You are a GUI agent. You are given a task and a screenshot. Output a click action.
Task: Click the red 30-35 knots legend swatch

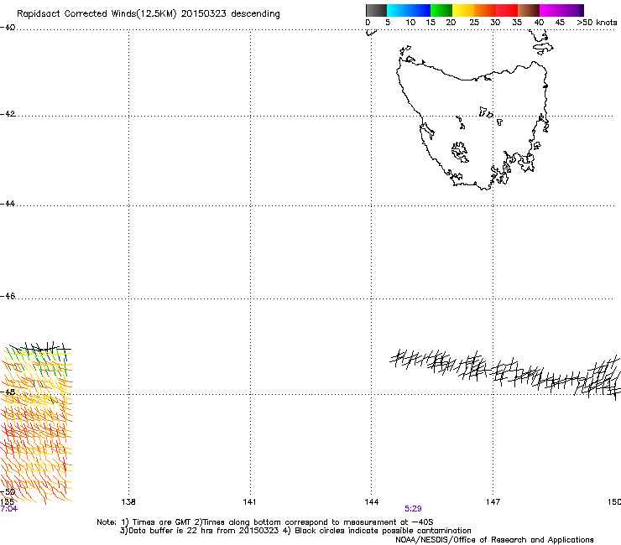(507, 10)
